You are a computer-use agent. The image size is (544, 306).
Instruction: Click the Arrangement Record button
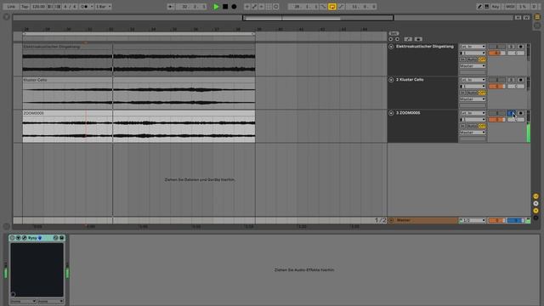[235, 7]
